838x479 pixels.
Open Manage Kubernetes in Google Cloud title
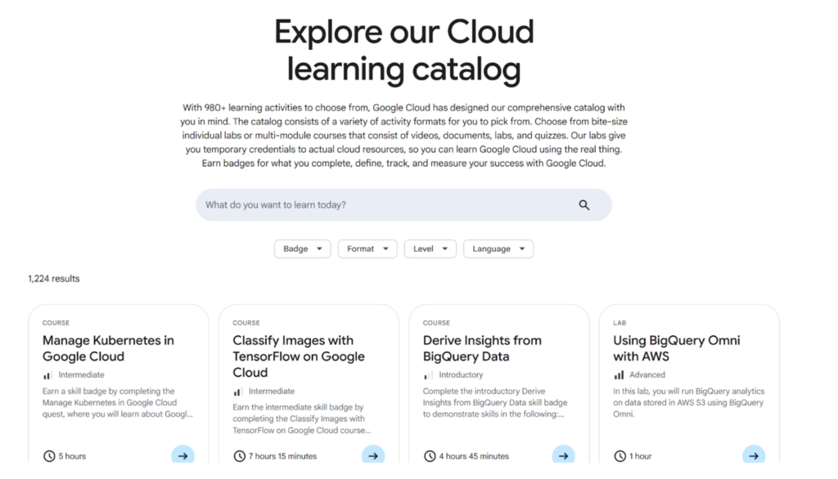click(x=109, y=348)
